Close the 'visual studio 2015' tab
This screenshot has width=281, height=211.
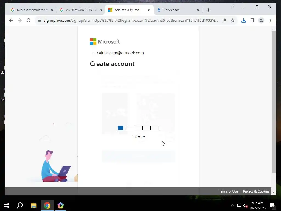pyautogui.click(x=101, y=10)
